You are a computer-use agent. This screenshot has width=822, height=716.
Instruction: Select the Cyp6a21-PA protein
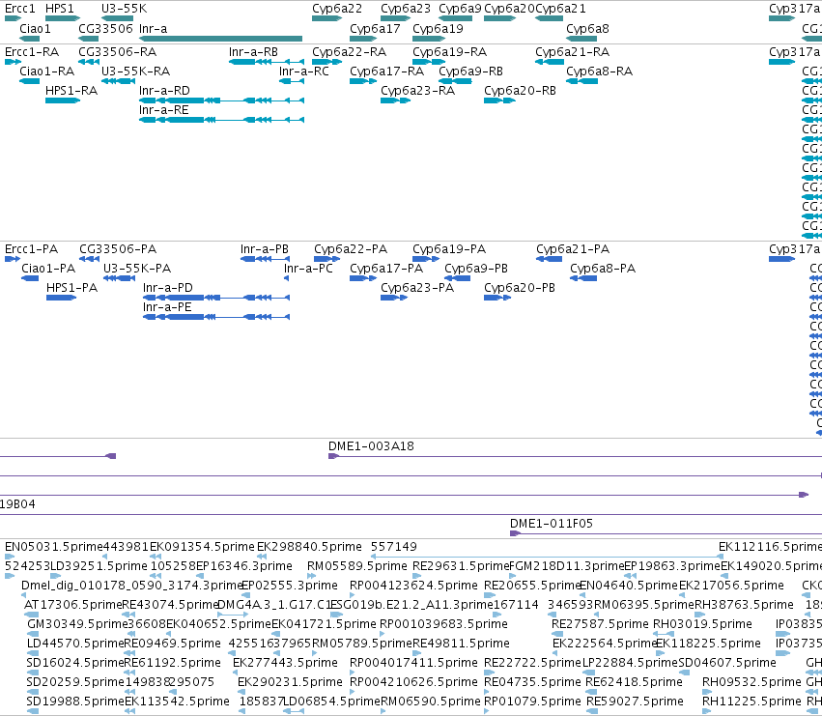[x=549, y=259]
